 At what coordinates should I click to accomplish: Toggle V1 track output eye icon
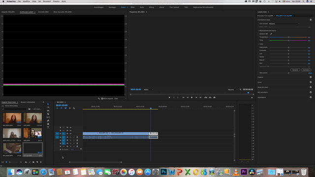pos(70,134)
